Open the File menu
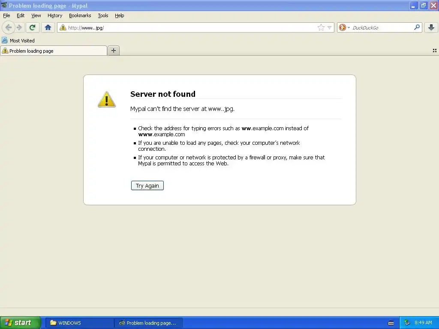Image resolution: width=439 pixels, height=329 pixels. click(x=6, y=15)
